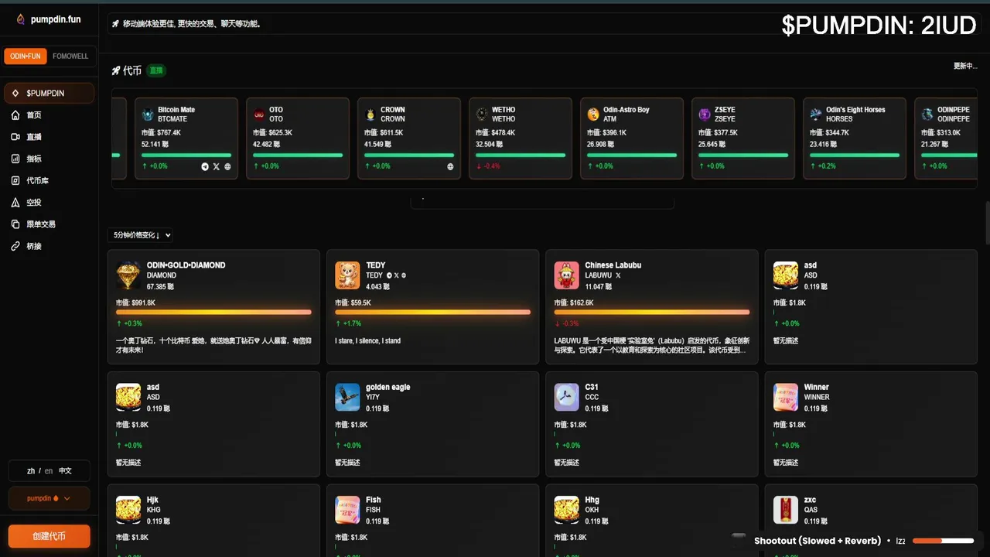
Task: Open the 桥接 bridge page
Action: [x=49, y=246]
